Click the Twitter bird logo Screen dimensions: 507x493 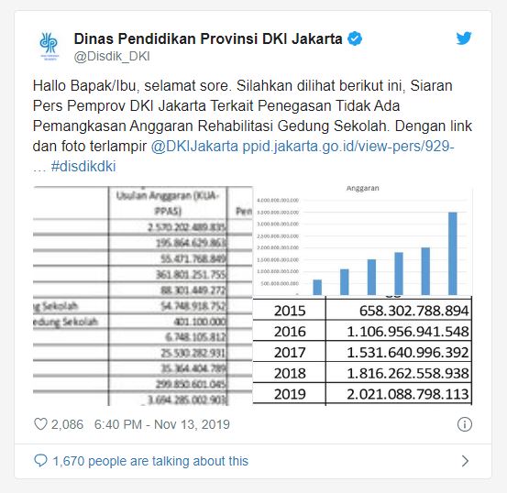tap(464, 38)
